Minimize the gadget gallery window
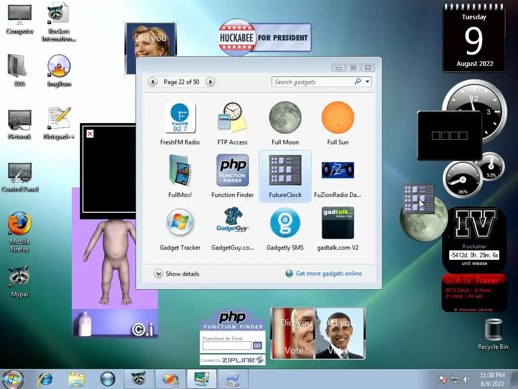 [x=338, y=68]
